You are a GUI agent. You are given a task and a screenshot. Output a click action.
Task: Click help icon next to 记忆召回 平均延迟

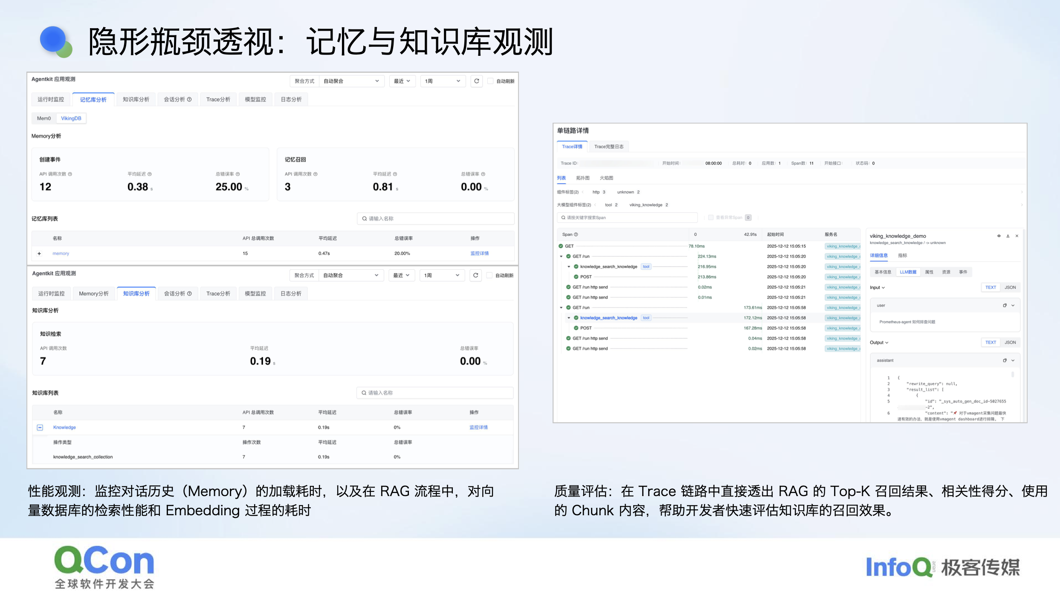click(395, 174)
